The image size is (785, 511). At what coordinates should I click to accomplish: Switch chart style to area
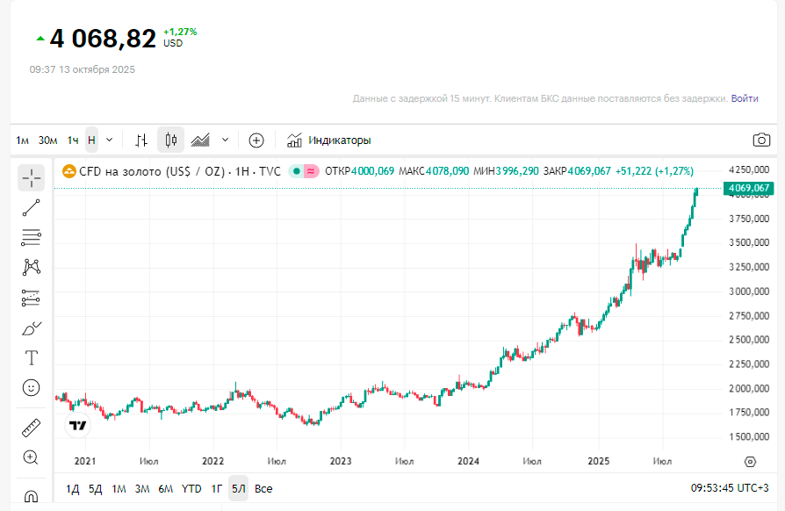pyautogui.click(x=200, y=140)
